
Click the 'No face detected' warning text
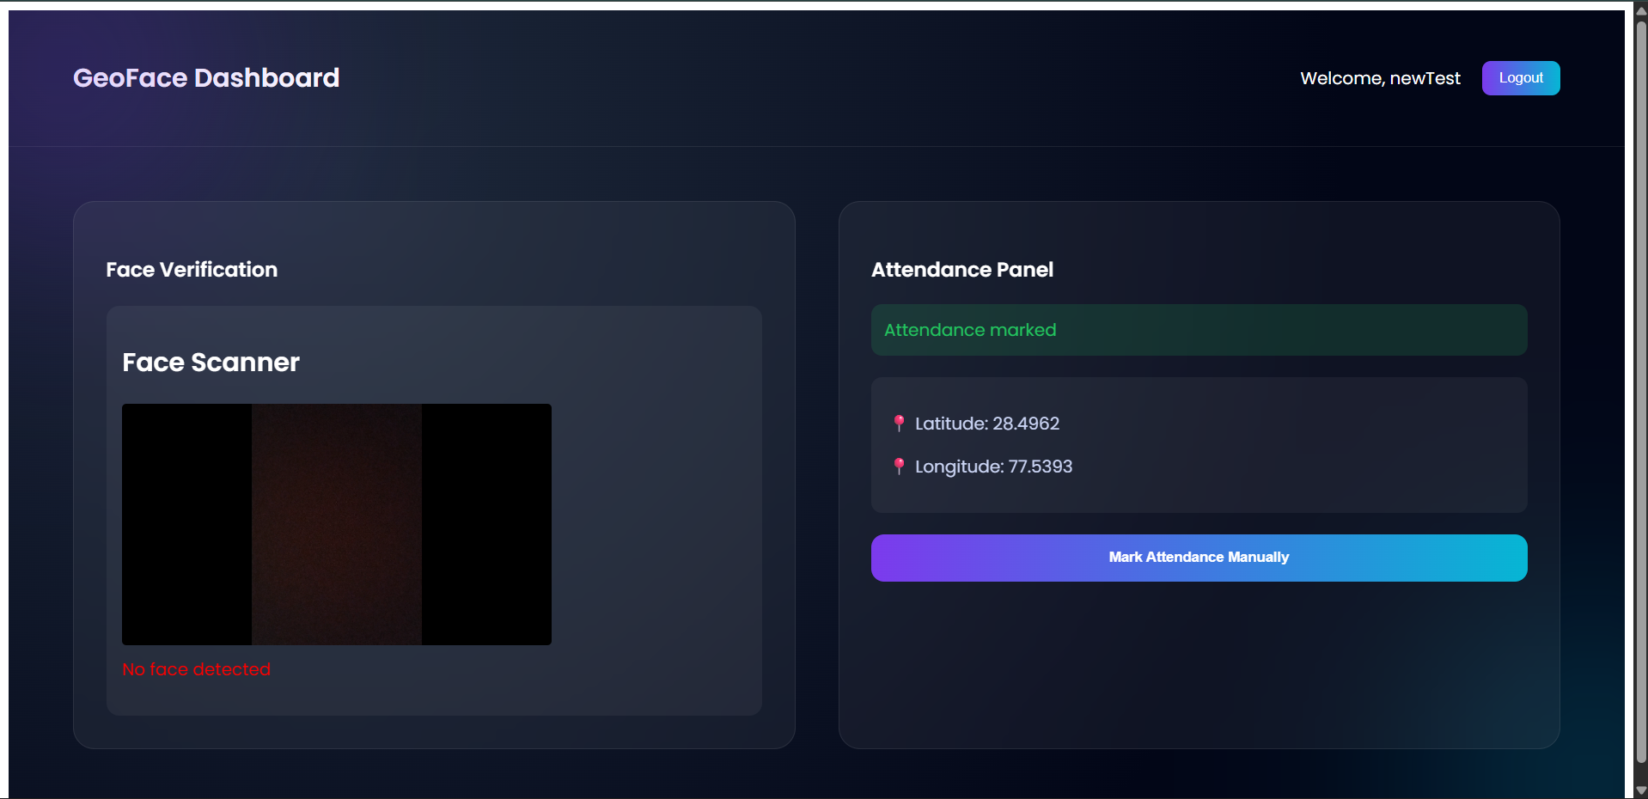tap(196, 669)
